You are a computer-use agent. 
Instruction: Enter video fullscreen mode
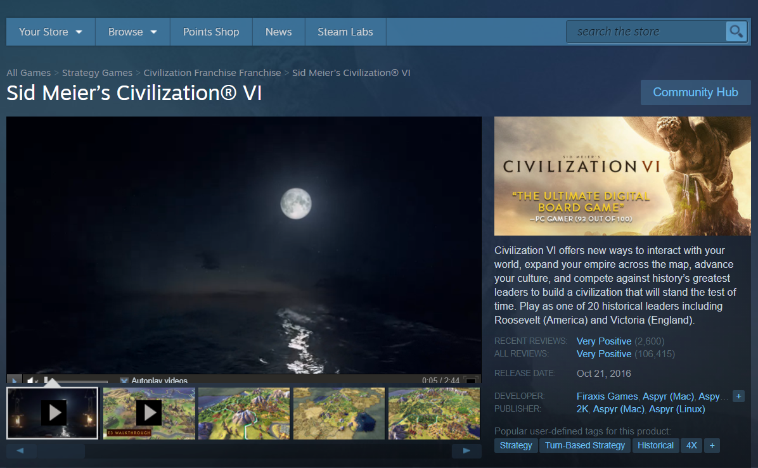470,381
